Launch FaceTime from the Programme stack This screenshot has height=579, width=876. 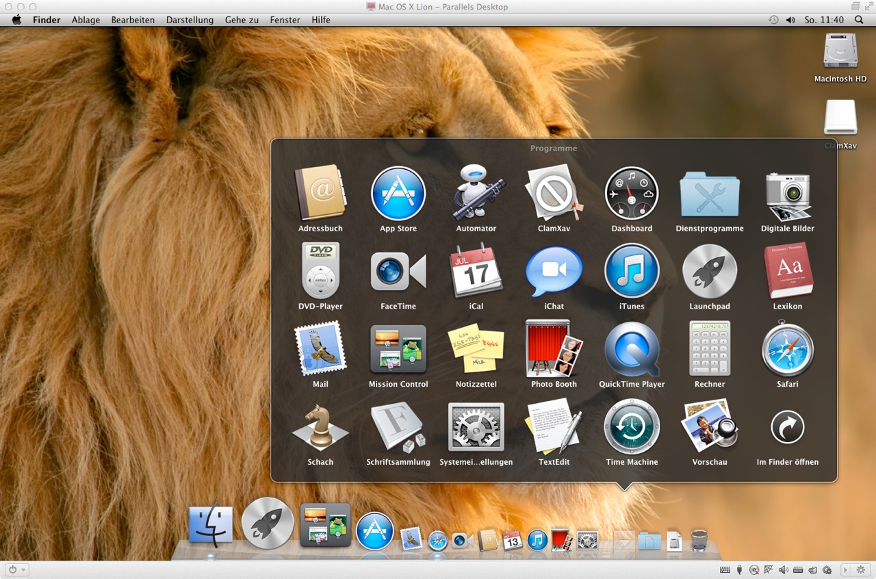398,271
